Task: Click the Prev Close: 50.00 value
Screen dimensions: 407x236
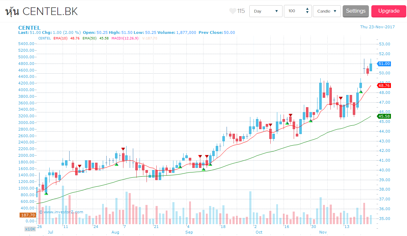Action: (217, 32)
